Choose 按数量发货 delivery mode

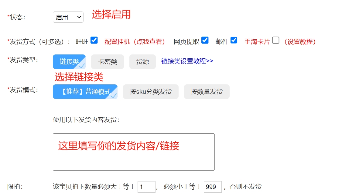click(207, 92)
